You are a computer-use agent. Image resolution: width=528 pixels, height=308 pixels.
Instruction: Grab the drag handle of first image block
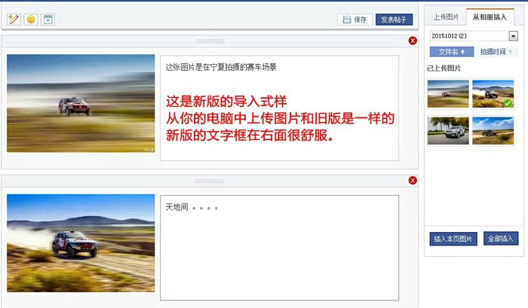[210, 41]
